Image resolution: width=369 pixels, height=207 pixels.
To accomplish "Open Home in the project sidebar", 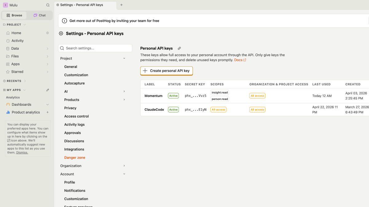I will (x=16, y=33).
